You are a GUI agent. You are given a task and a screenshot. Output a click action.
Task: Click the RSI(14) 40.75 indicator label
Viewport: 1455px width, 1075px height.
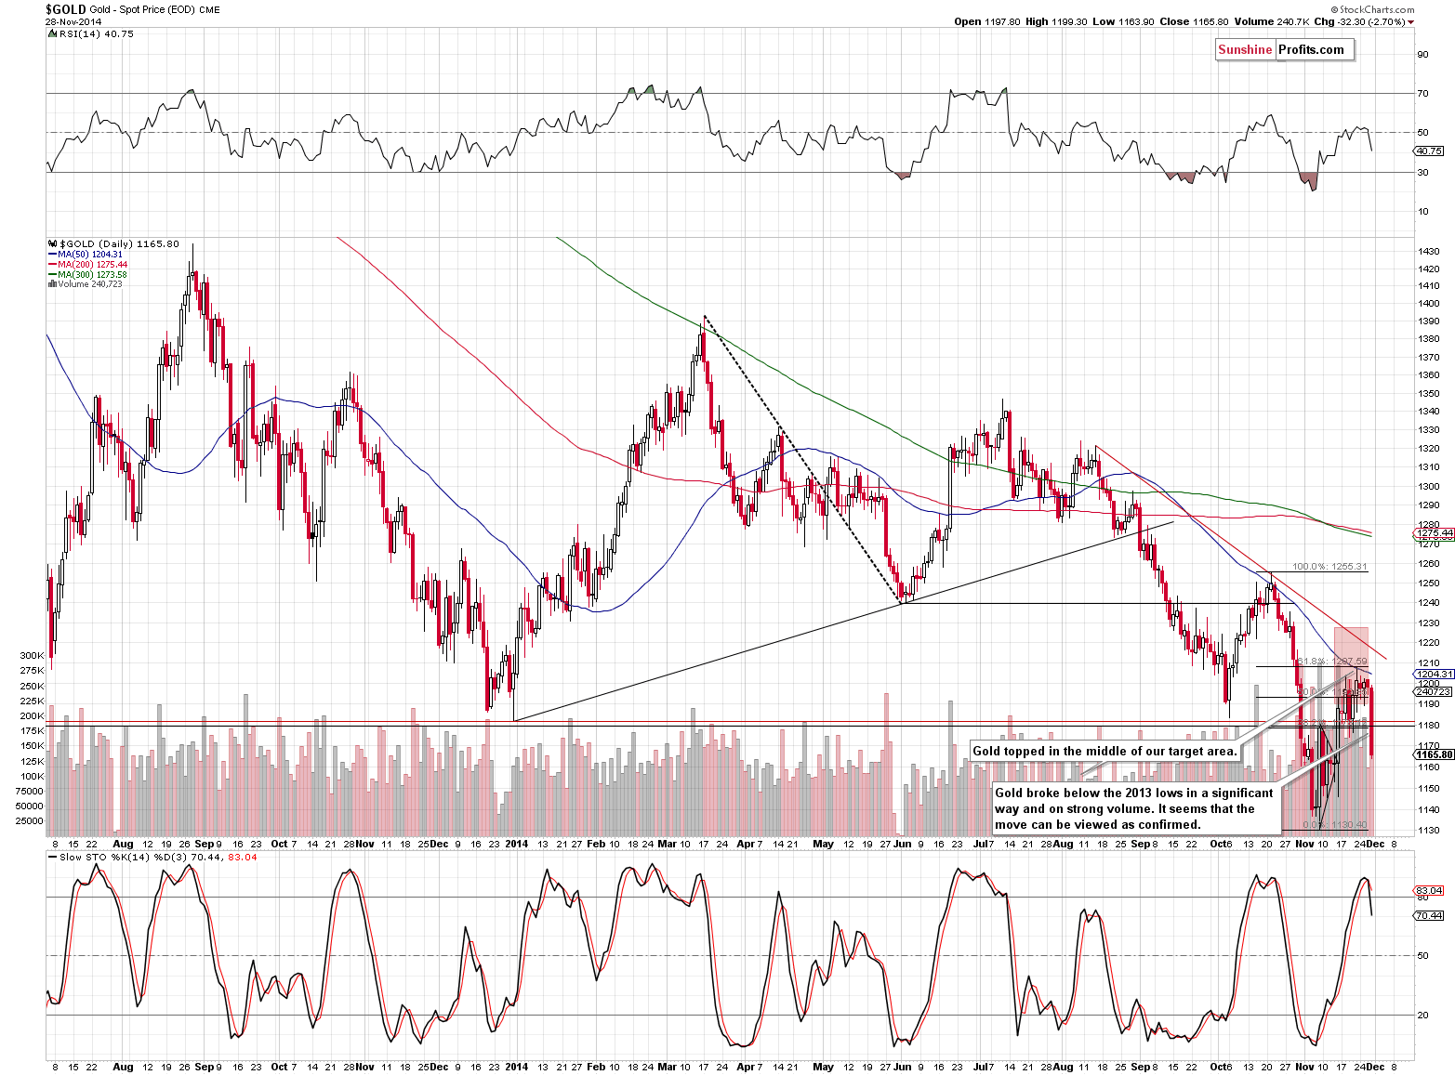click(96, 33)
